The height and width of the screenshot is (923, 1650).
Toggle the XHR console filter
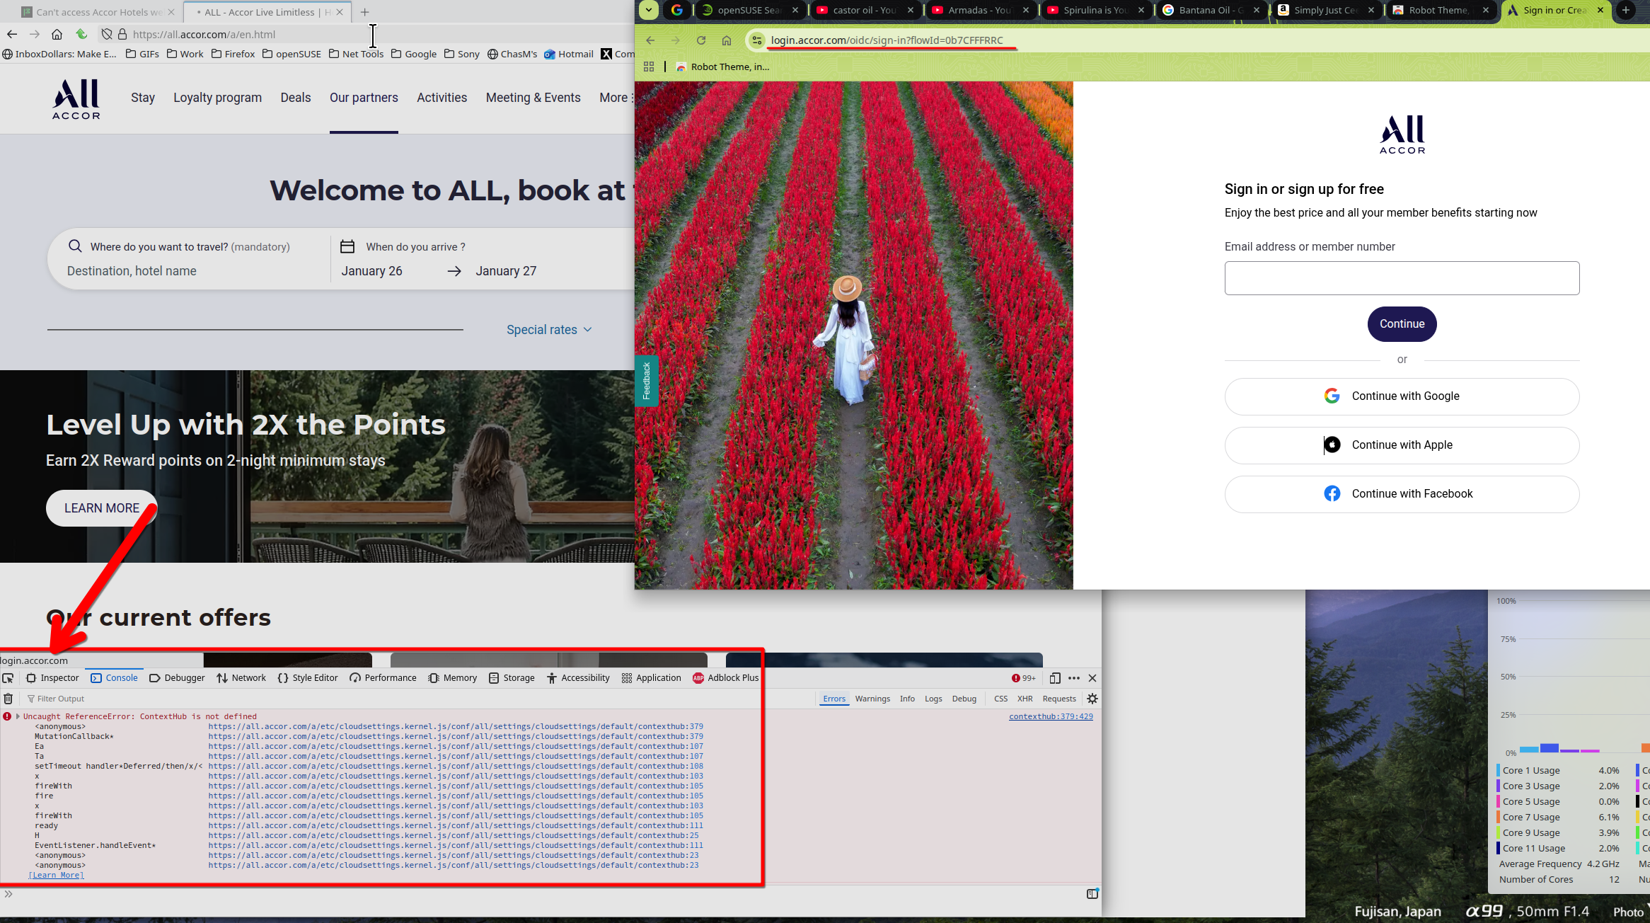(x=1025, y=699)
